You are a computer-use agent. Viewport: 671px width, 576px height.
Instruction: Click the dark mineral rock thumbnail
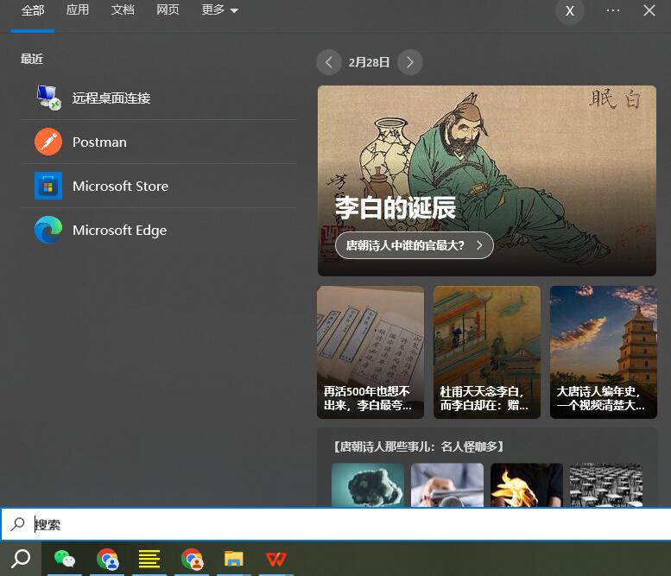[368, 484]
